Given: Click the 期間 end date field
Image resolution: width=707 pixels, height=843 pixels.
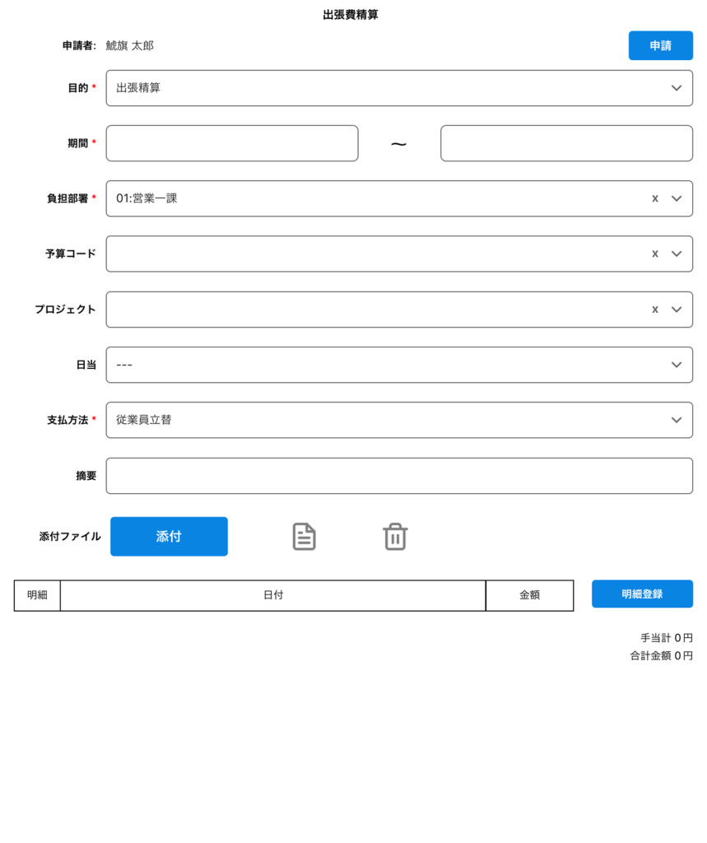Looking at the screenshot, I should [566, 143].
